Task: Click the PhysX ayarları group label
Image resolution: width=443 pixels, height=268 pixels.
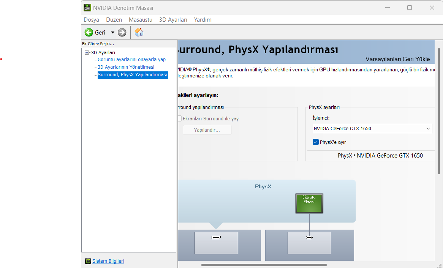Action: click(324, 107)
